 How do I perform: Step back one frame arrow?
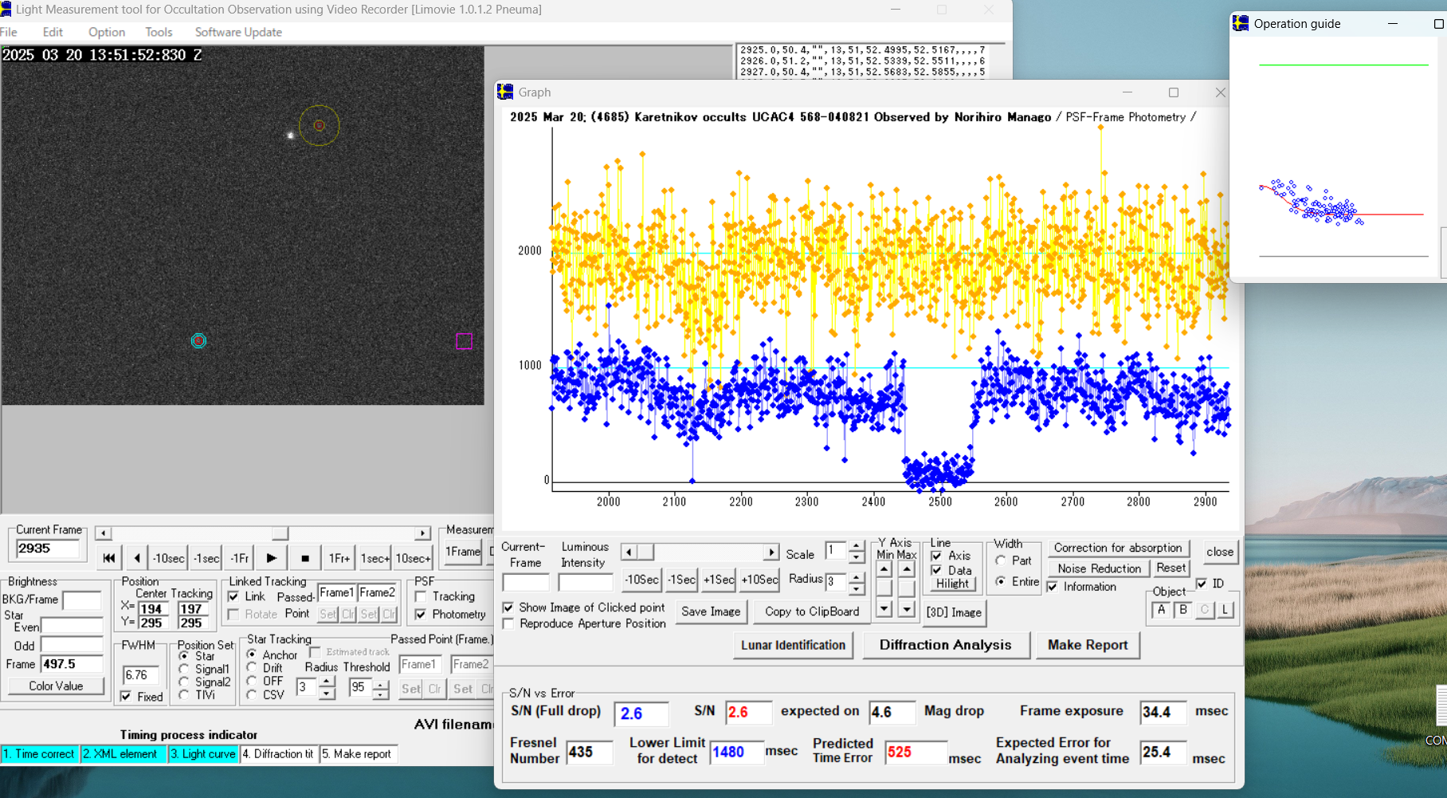[137, 558]
